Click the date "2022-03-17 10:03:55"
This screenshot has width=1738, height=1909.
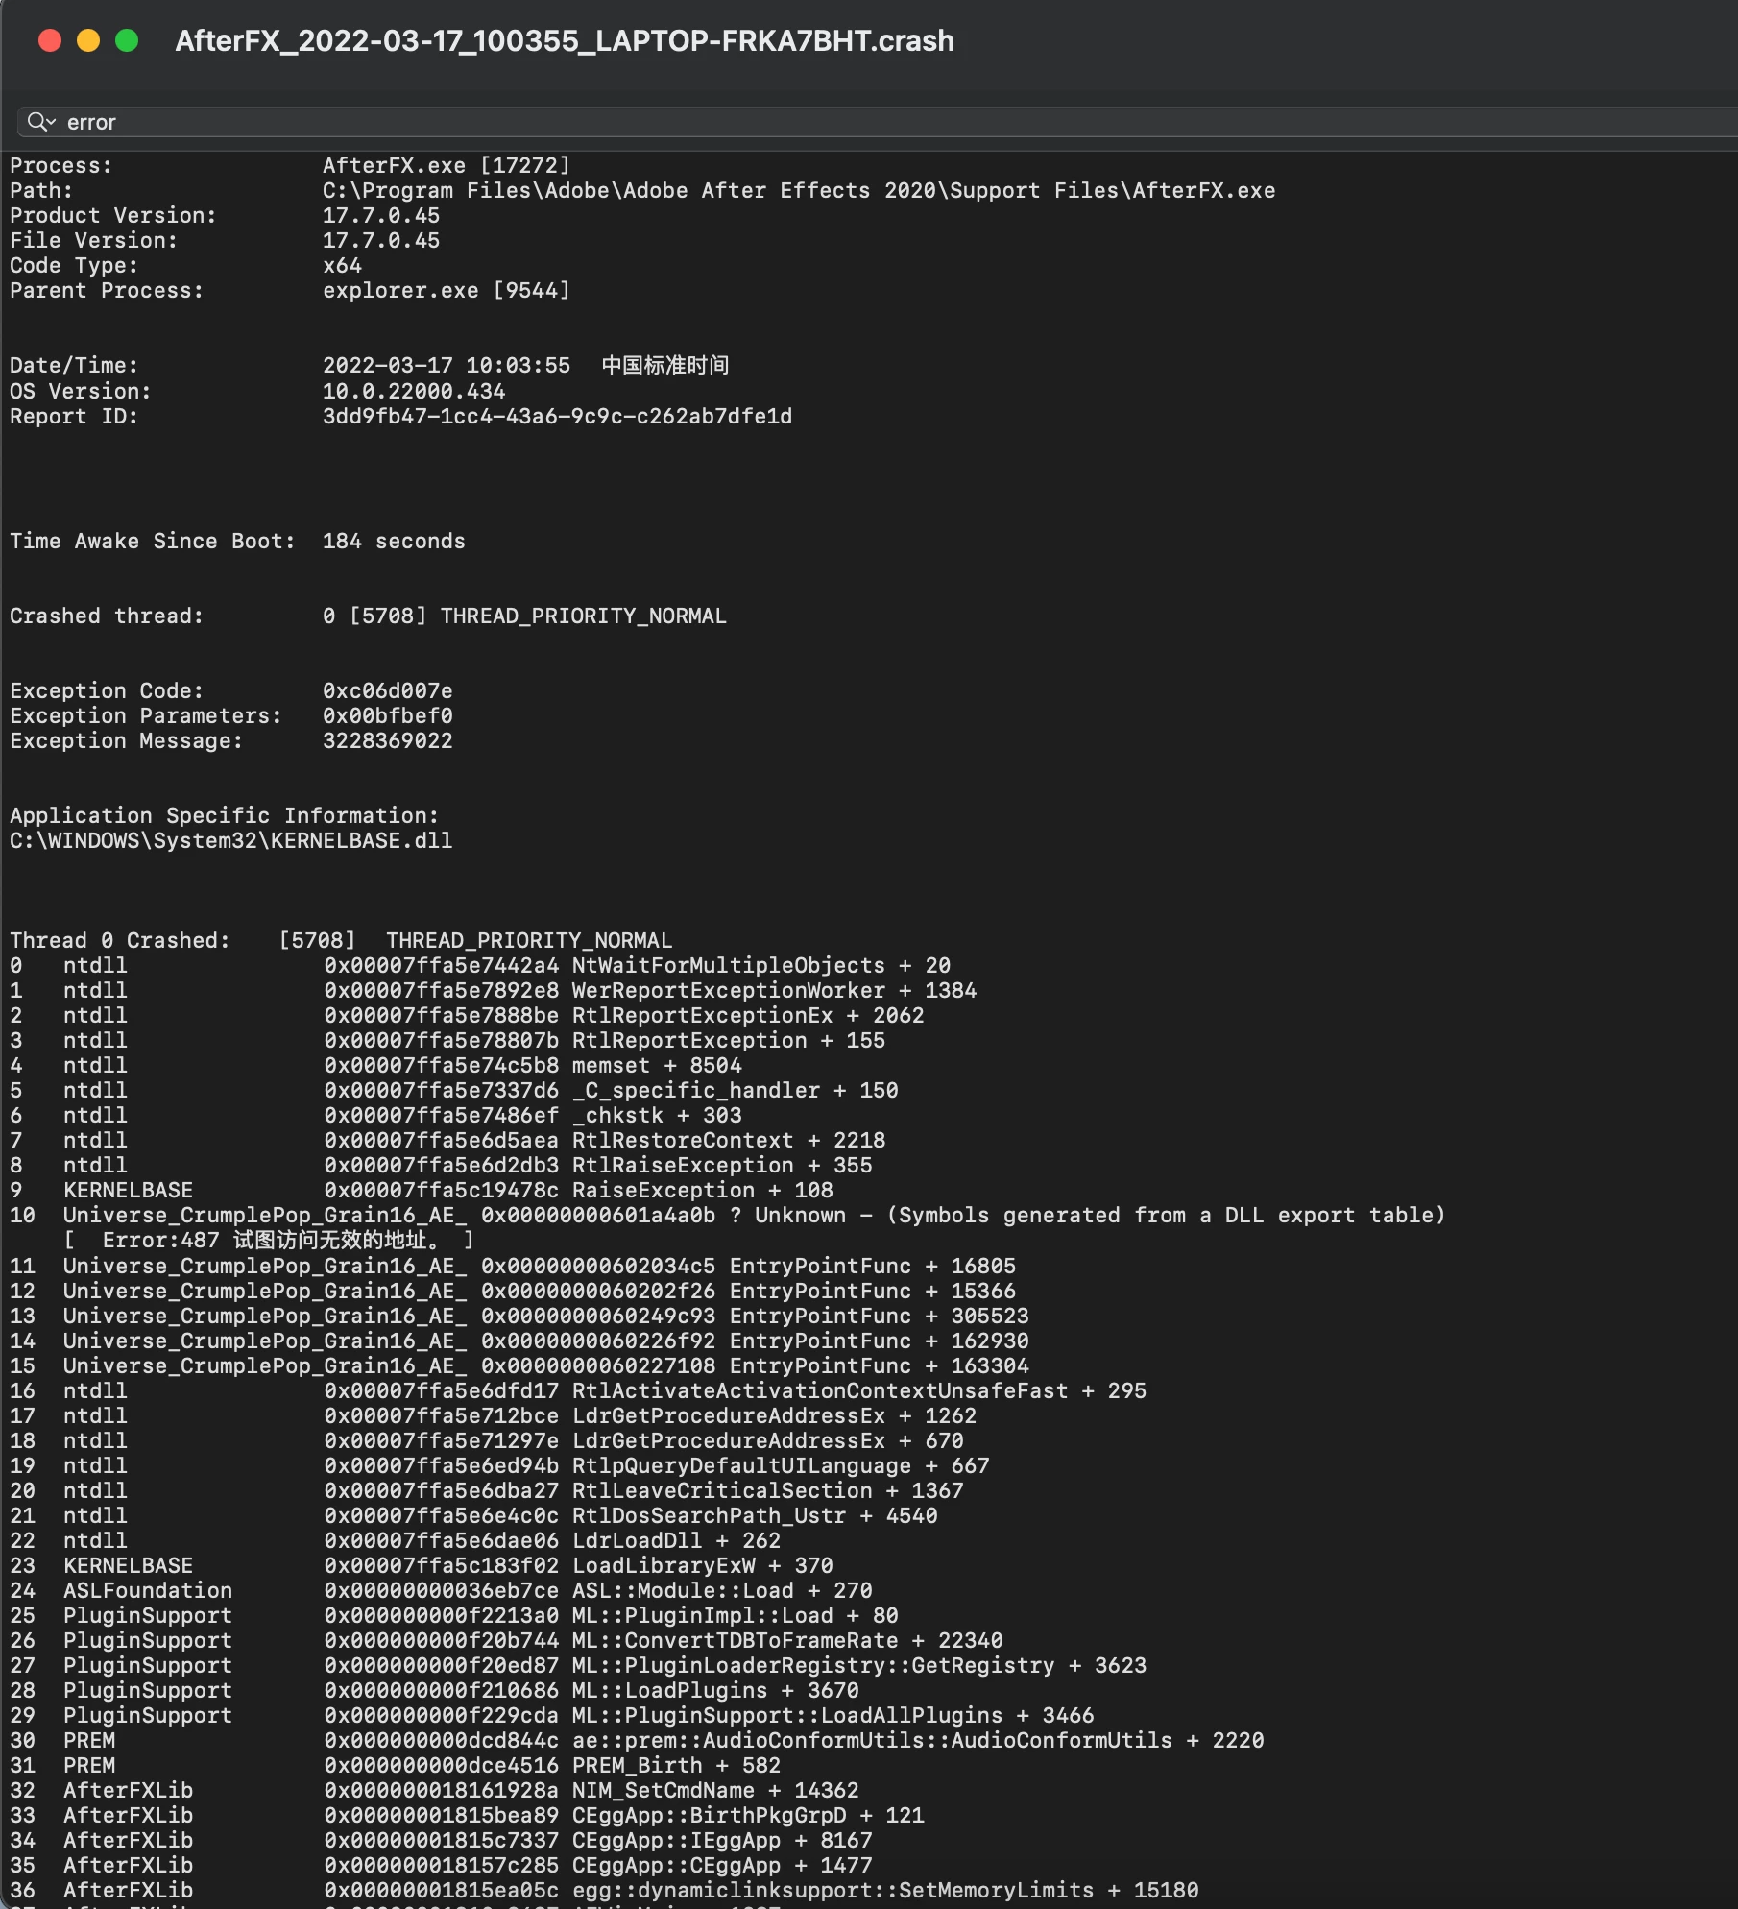447,365
